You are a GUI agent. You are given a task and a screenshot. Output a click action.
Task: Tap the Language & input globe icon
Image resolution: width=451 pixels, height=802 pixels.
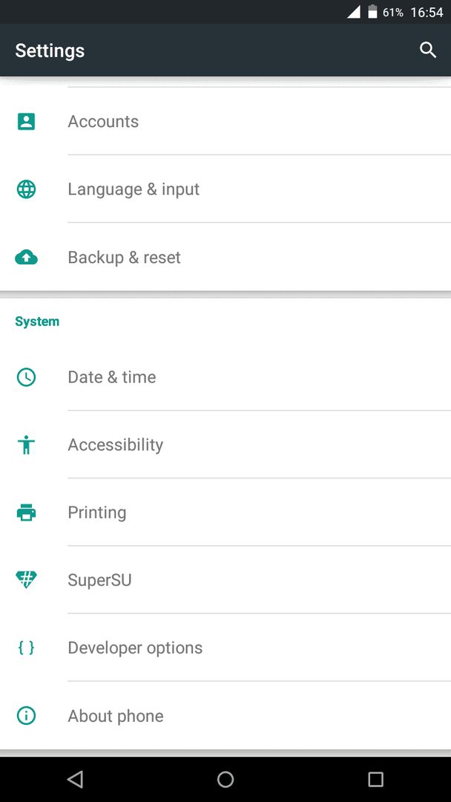pyautogui.click(x=27, y=189)
